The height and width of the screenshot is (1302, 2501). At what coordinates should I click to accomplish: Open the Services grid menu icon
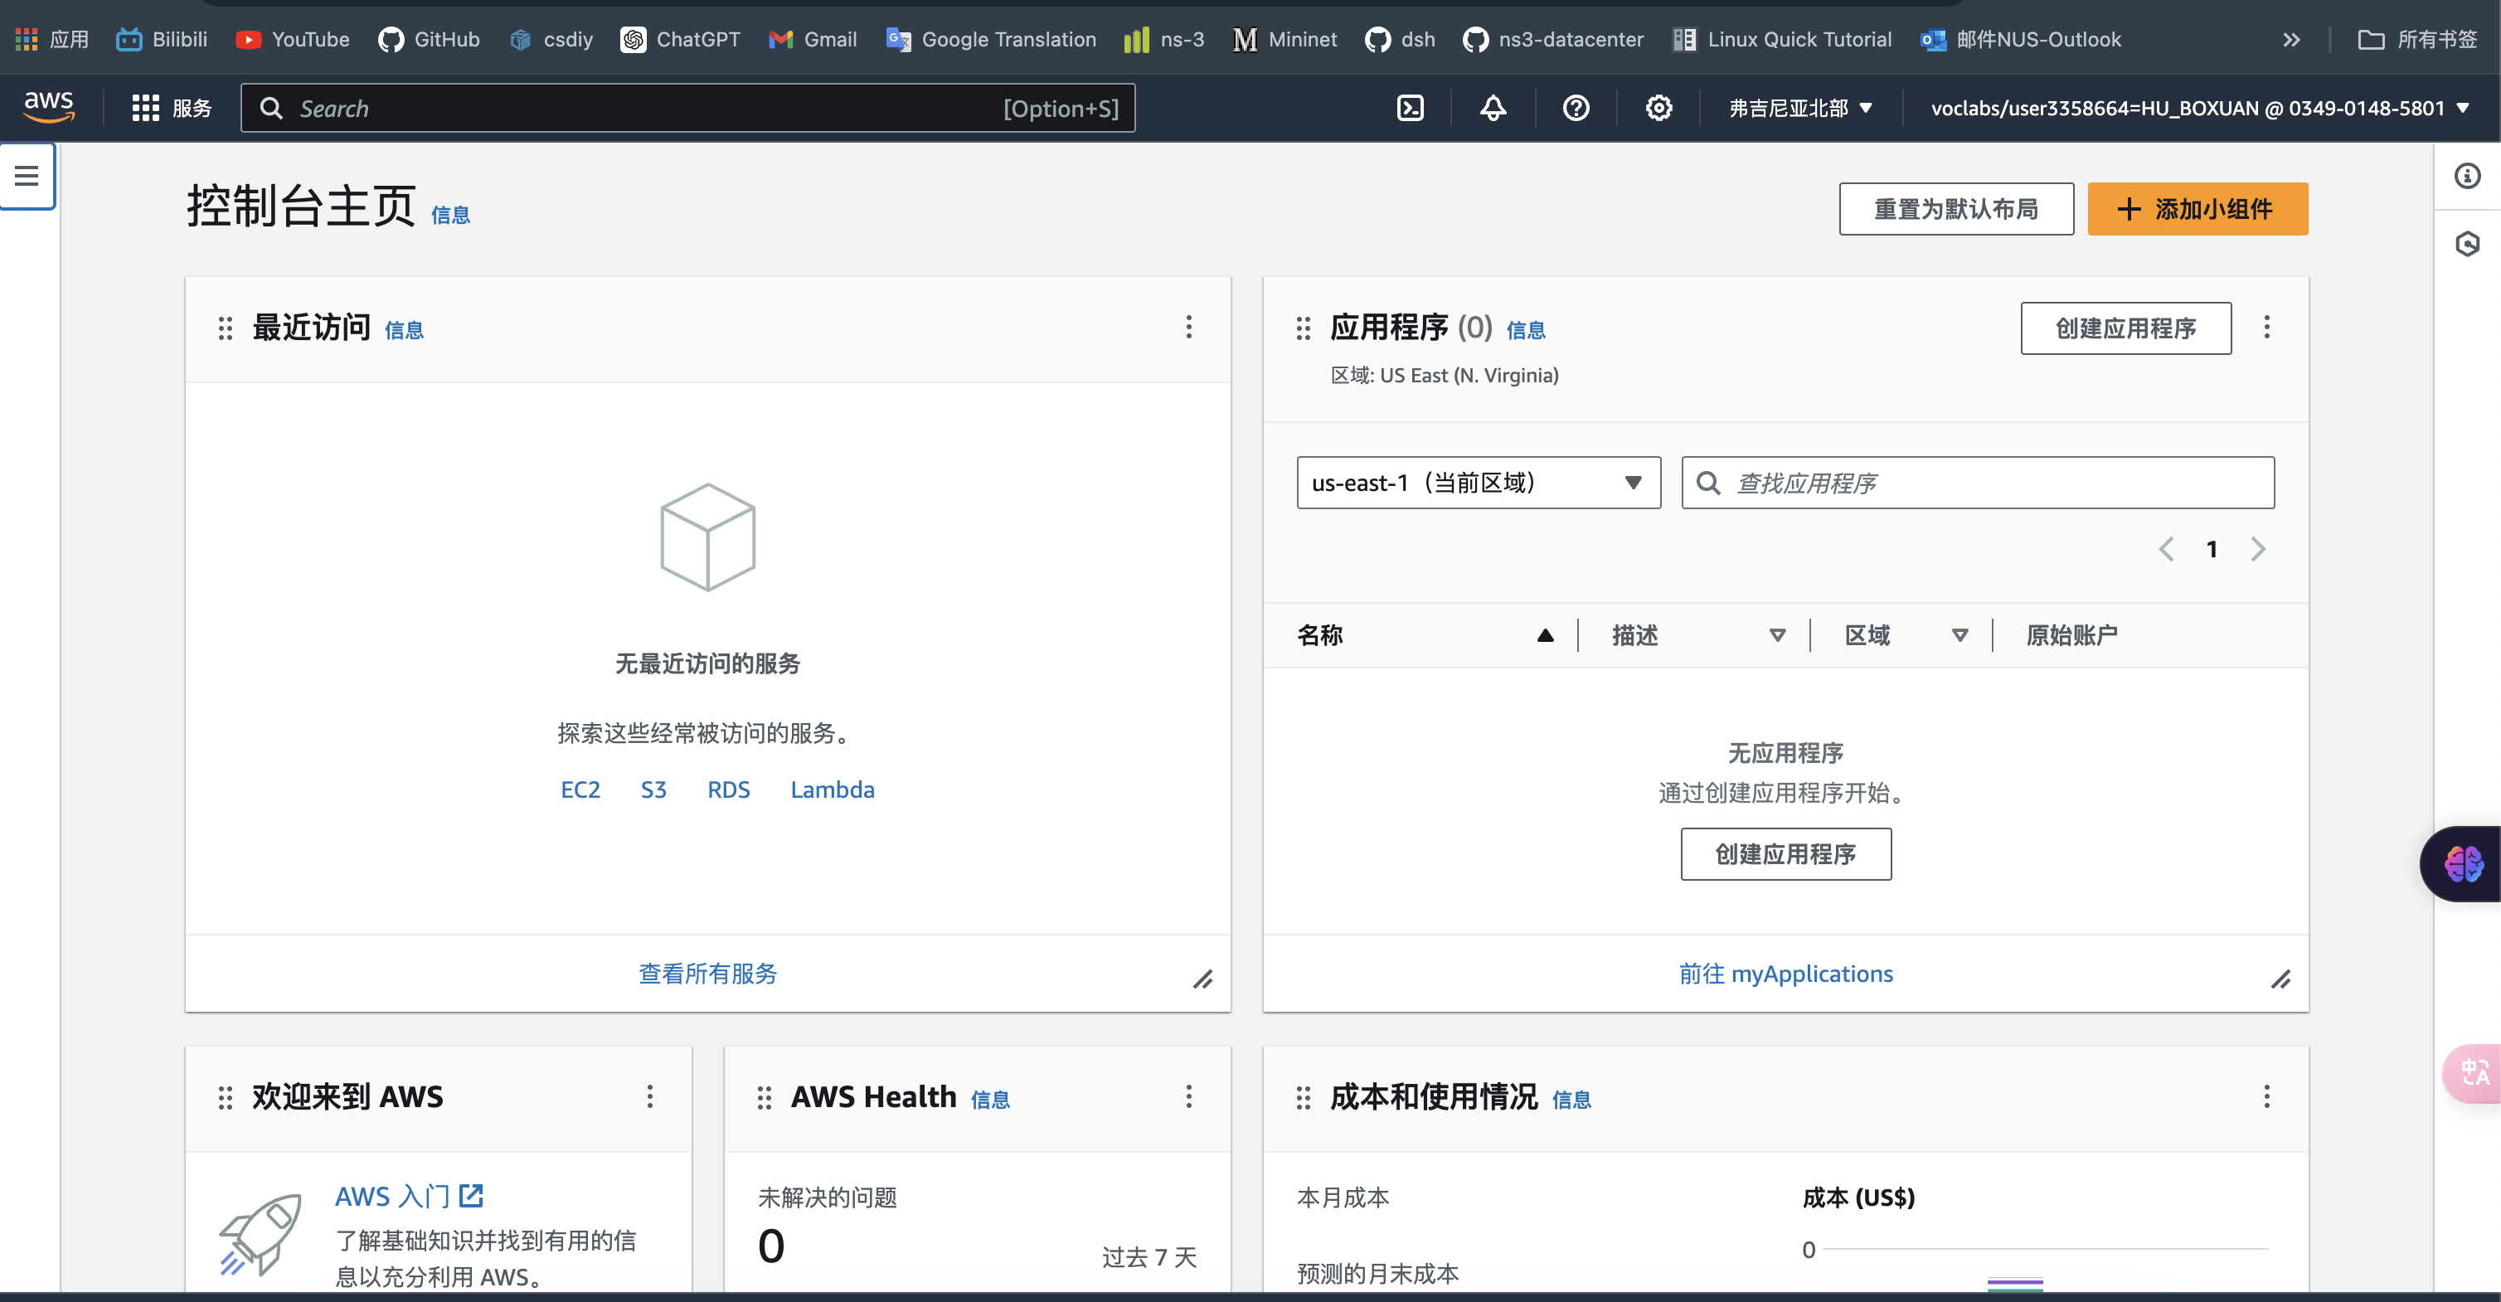tap(146, 108)
